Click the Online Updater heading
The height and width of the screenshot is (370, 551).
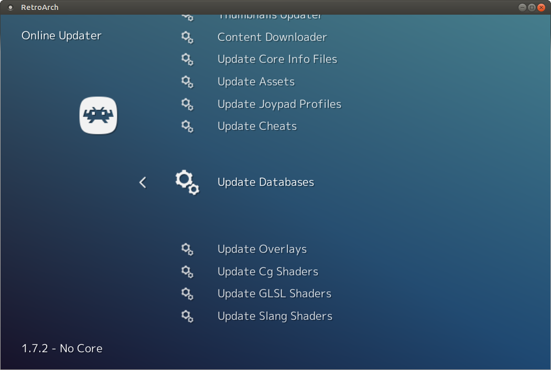pos(61,36)
